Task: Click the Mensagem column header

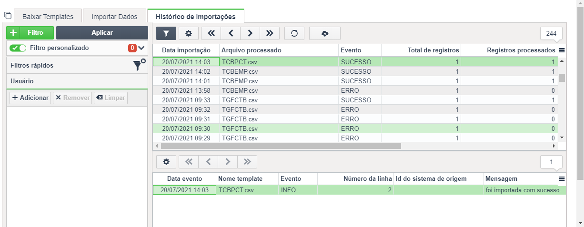Action: (x=520, y=178)
